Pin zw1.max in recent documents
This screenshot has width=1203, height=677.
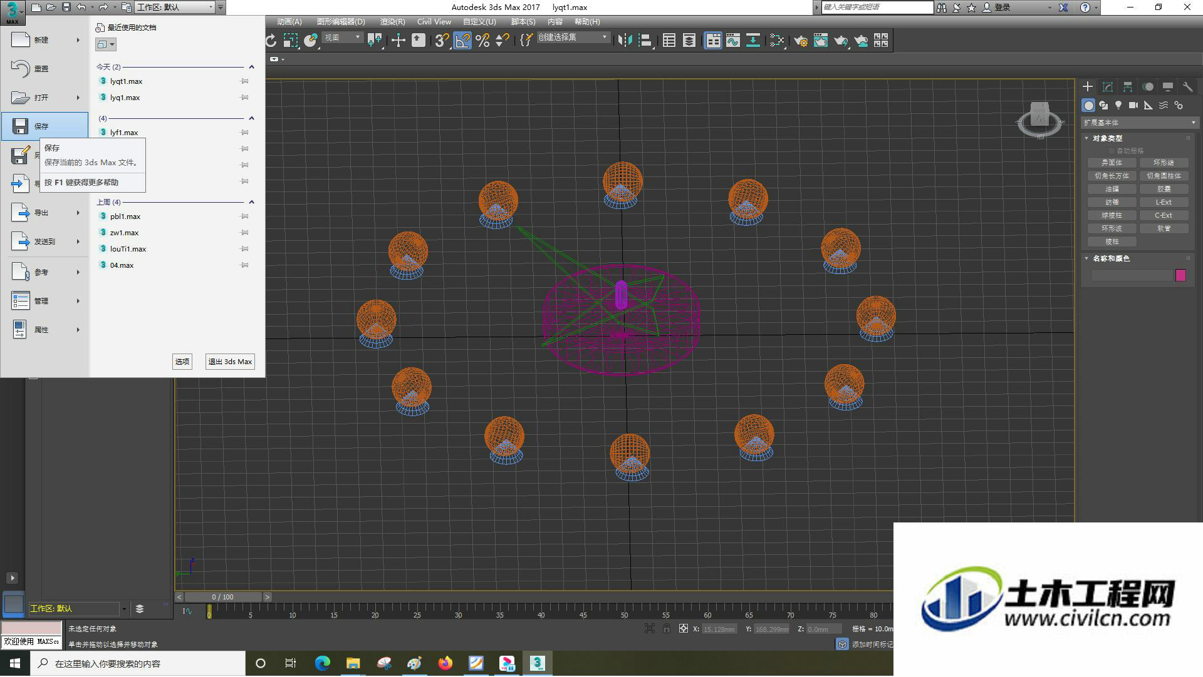245,233
